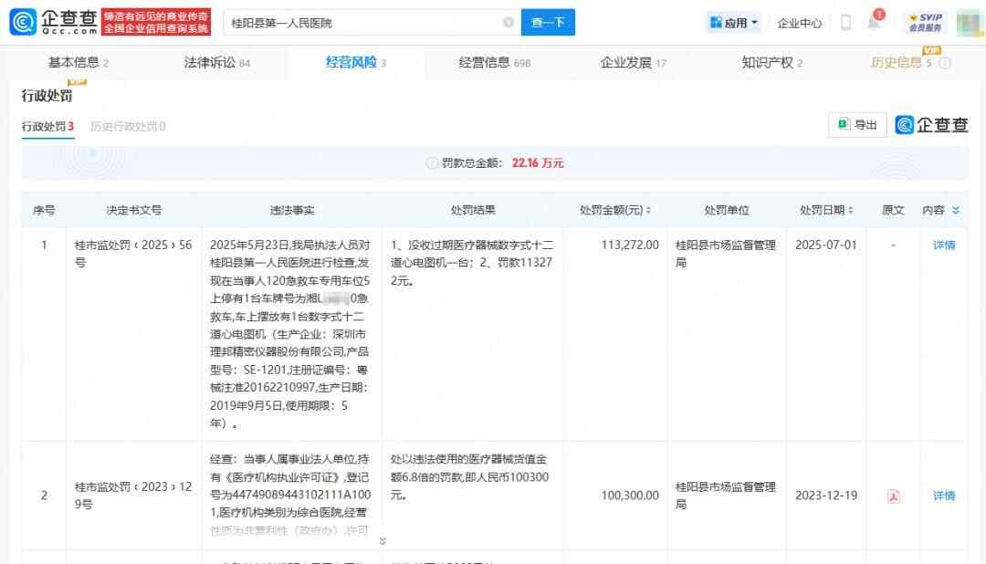Expand the row 2 违法事实 text
Image resolution: width=986 pixels, height=564 pixels.
(383, 540)
